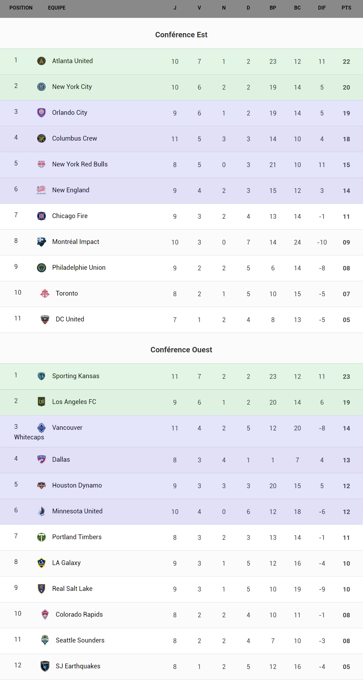
Task: Select the Houston Dynamo team name
Action: (x=77, y=485)
